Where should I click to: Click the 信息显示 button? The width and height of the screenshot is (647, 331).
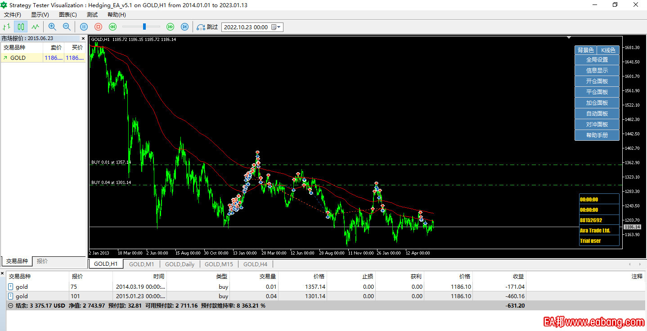pos(597,70)
